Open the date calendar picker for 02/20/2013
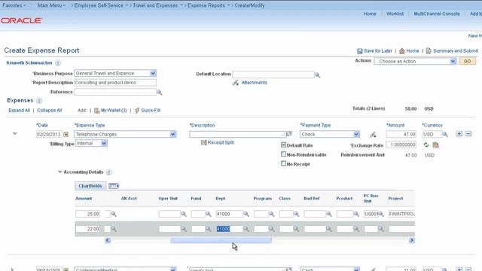Screen dimensions: 482x271 click(66, 134)
